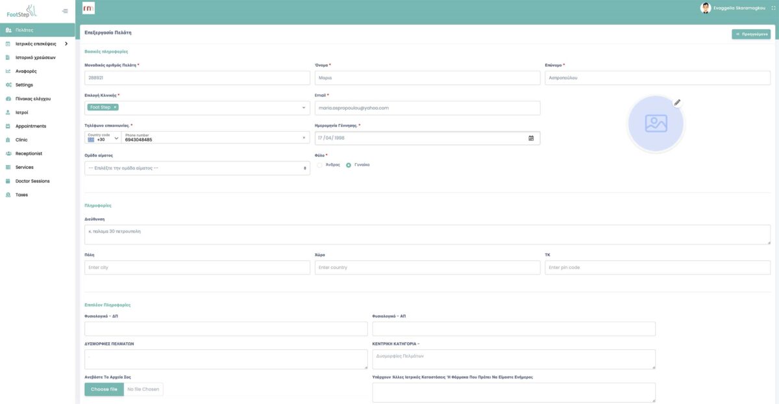This screenshot has height=404, width=779.
Task: Click the fullscreen icon in top bar
Action: [x=773, y=8]
